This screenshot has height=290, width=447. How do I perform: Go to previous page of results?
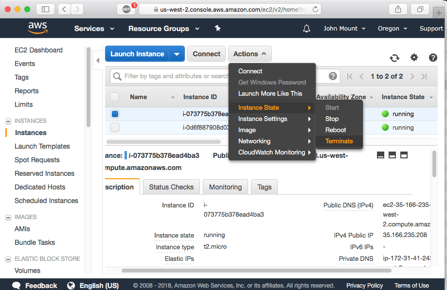361,76
